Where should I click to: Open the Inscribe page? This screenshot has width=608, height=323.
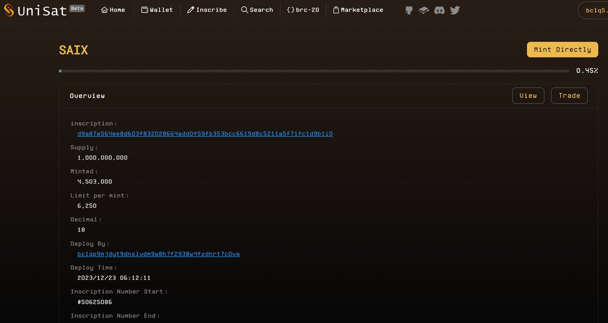pos(207,10)
